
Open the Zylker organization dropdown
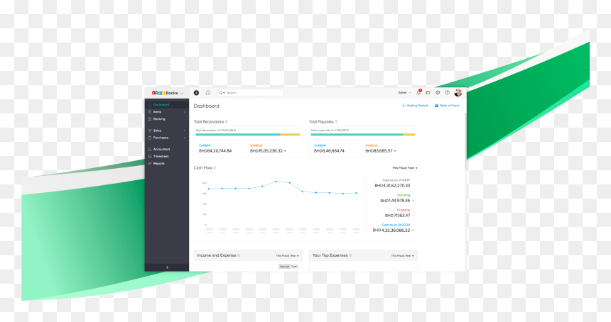tap(404, 93)
